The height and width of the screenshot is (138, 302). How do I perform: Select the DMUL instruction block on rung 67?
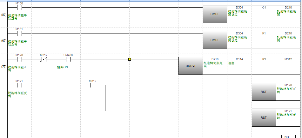tap(215, 40)
